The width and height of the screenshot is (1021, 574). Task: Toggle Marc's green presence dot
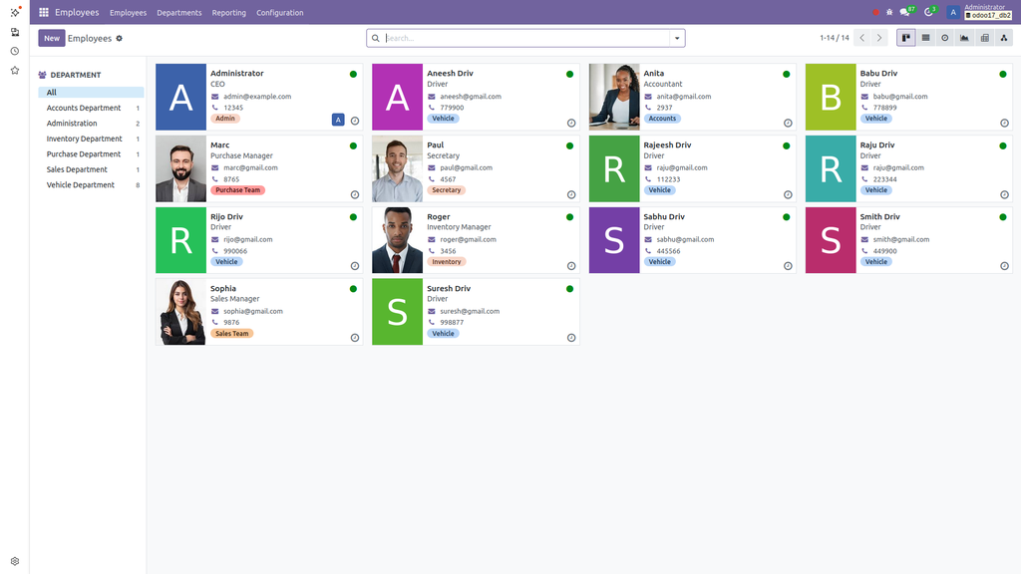[x=353, y=144]
